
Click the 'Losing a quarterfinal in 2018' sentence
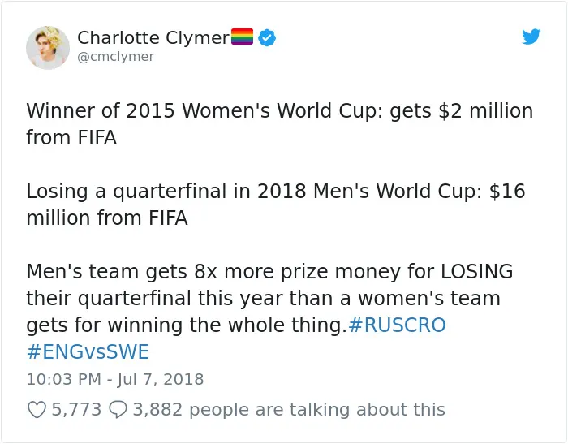(x=166, y=191)
